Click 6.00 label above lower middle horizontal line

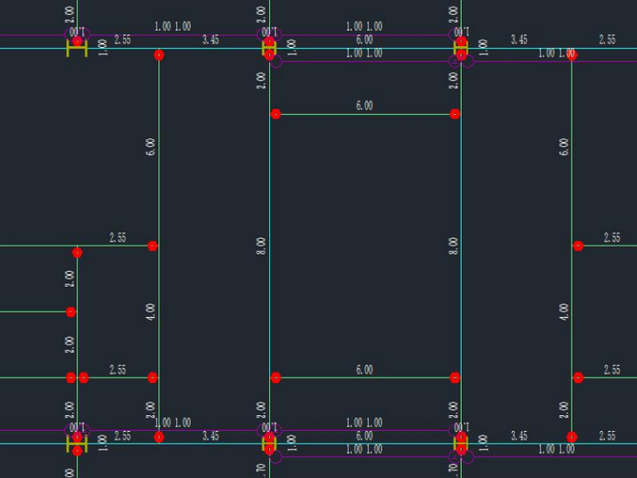[365, 370]
